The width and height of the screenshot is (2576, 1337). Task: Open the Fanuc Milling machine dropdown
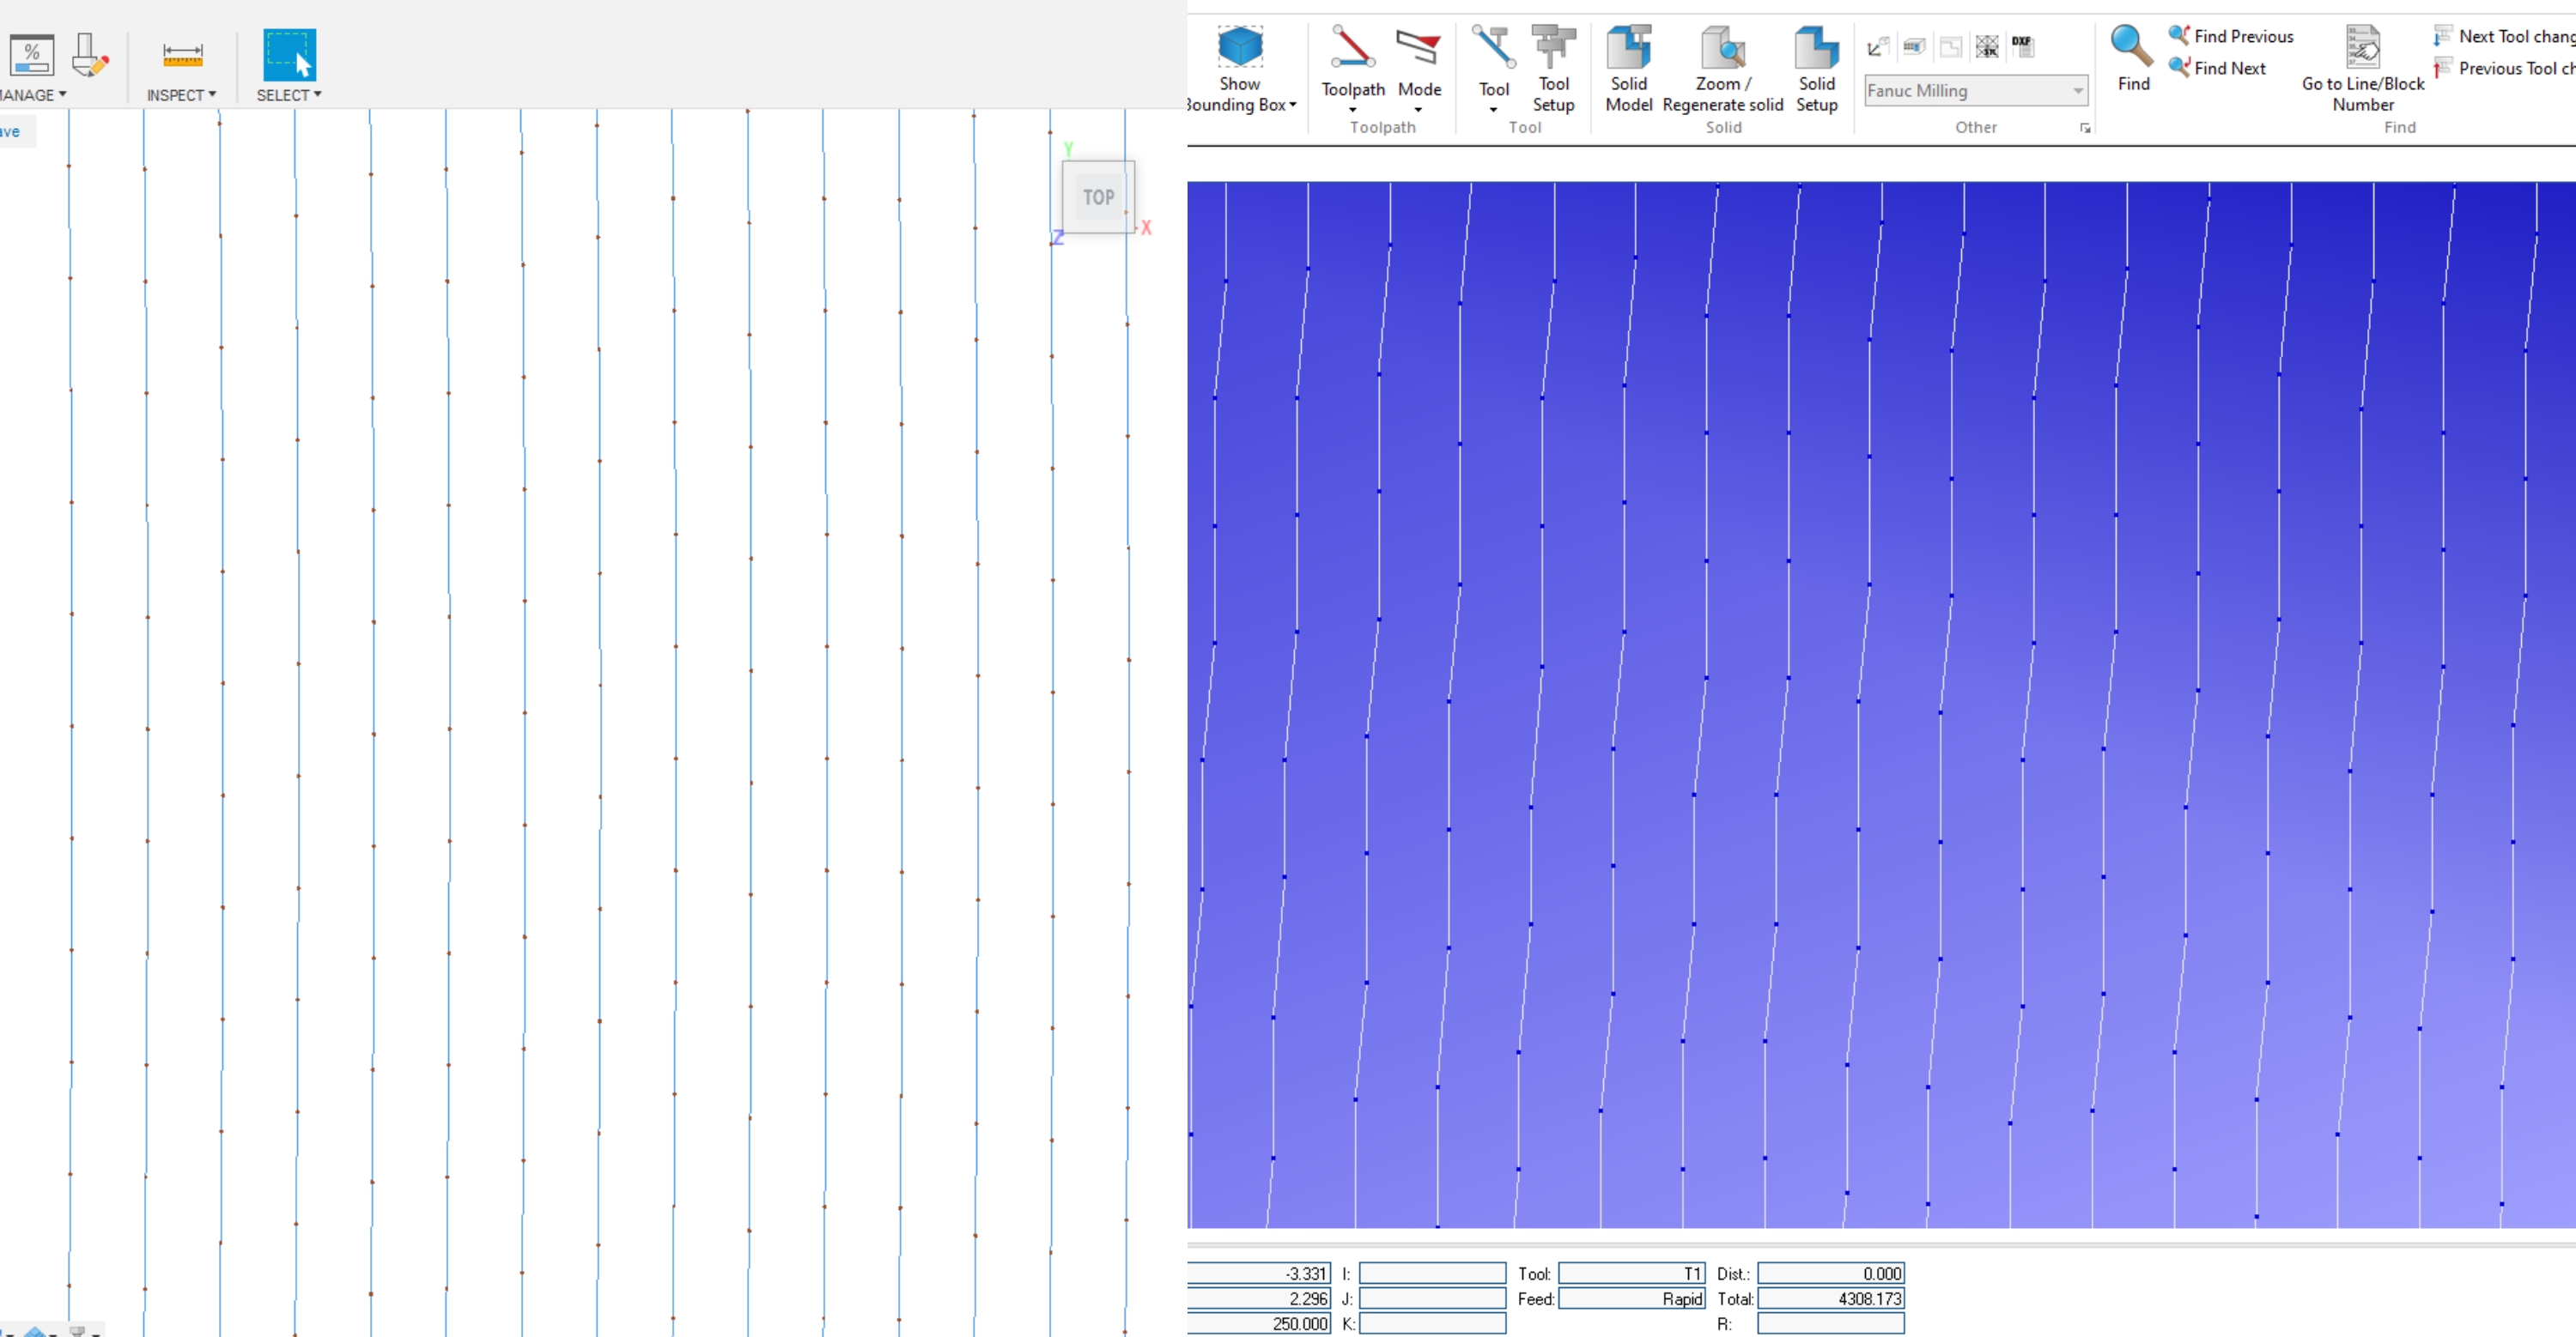(2078, 91)
